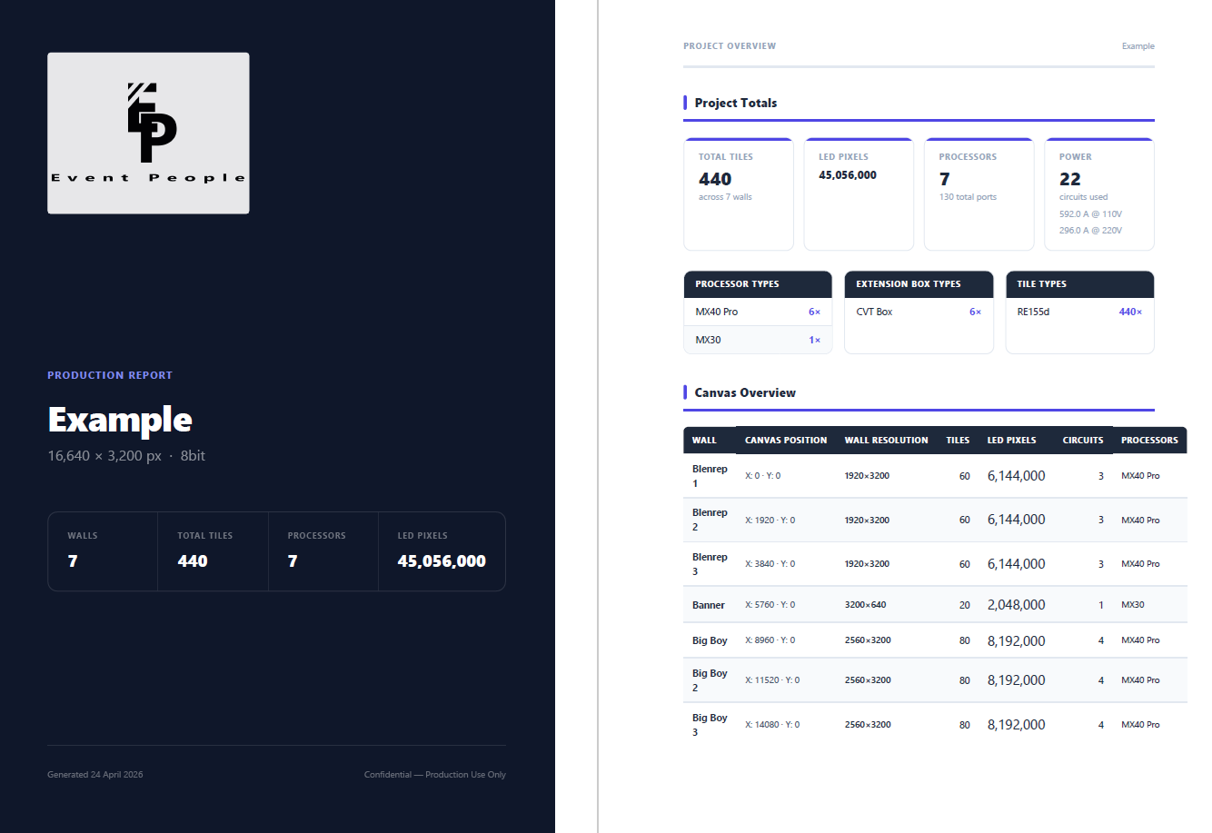Click the Wall column header
The image size is (1212, 833).
704,441
